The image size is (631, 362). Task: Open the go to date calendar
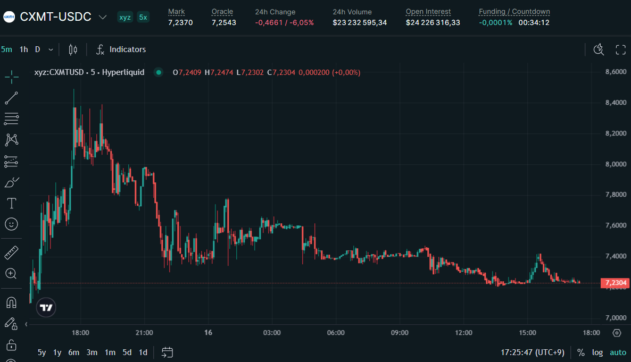point(168,352)
